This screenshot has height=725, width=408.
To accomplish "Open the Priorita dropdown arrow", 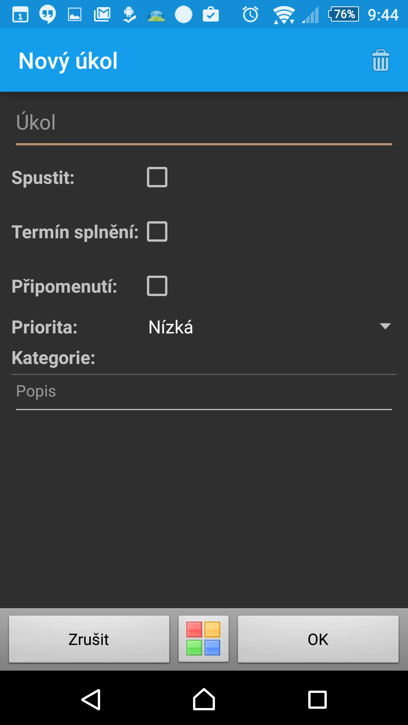I will pyautogui.click(x=385, y=327).
